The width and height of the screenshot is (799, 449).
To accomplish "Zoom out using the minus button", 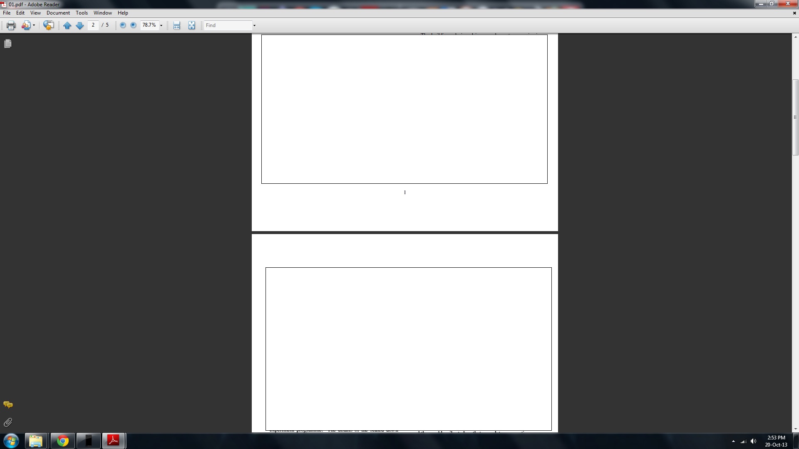I will pos(122,25).
